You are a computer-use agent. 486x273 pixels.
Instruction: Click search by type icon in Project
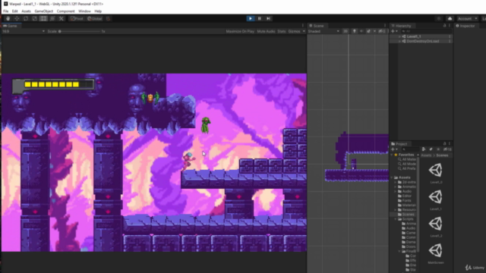pos(424,149)
